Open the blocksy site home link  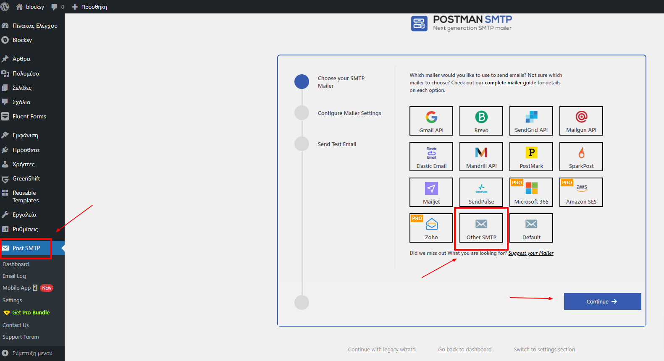click(30, 7)
